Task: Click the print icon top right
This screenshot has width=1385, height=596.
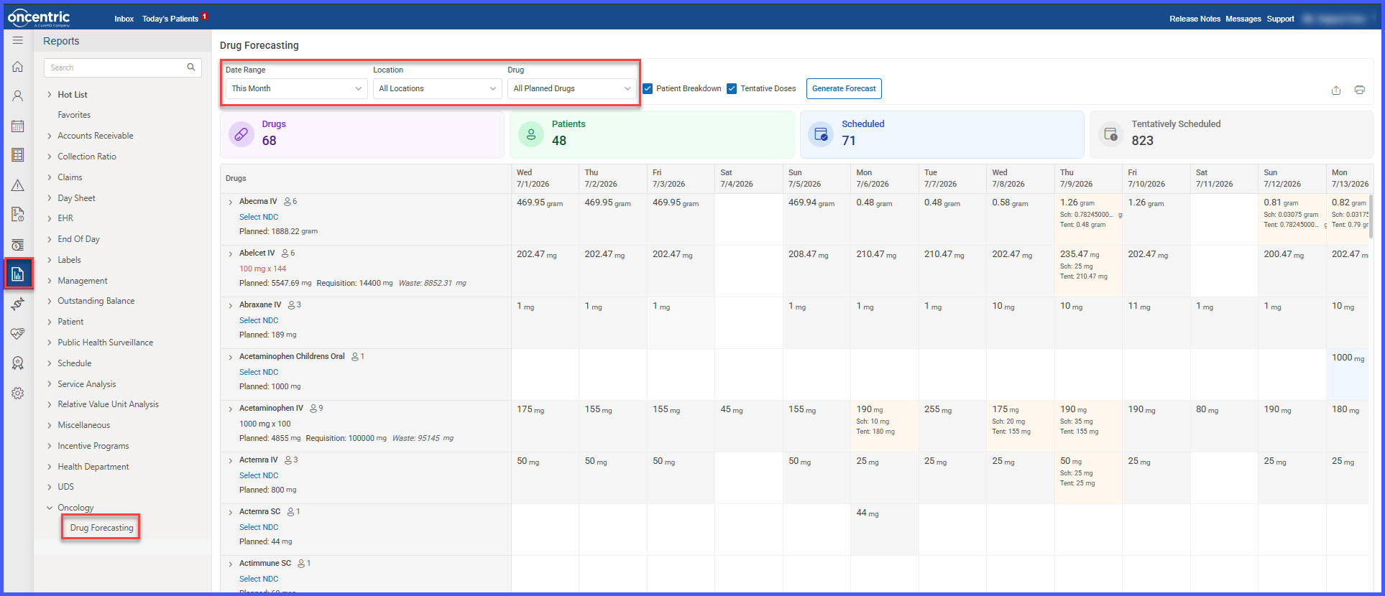Action: click(1360, 90)
